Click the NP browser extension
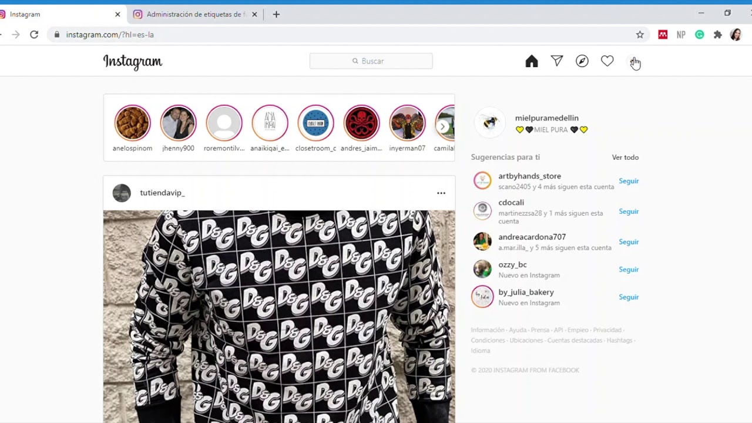752x423 pixels. pos(681,35)
